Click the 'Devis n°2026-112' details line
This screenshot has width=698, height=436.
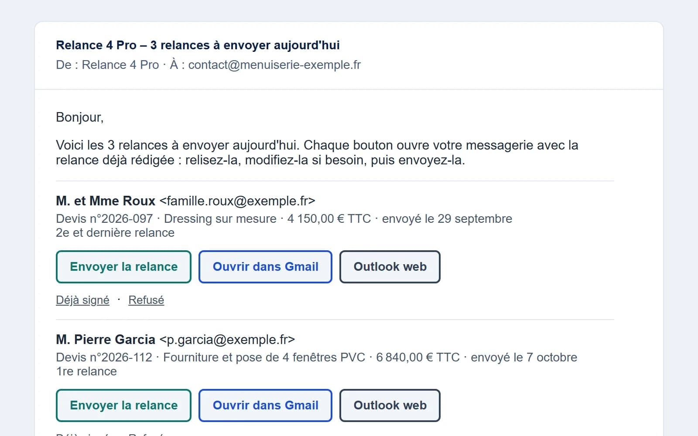click(316, 357)
